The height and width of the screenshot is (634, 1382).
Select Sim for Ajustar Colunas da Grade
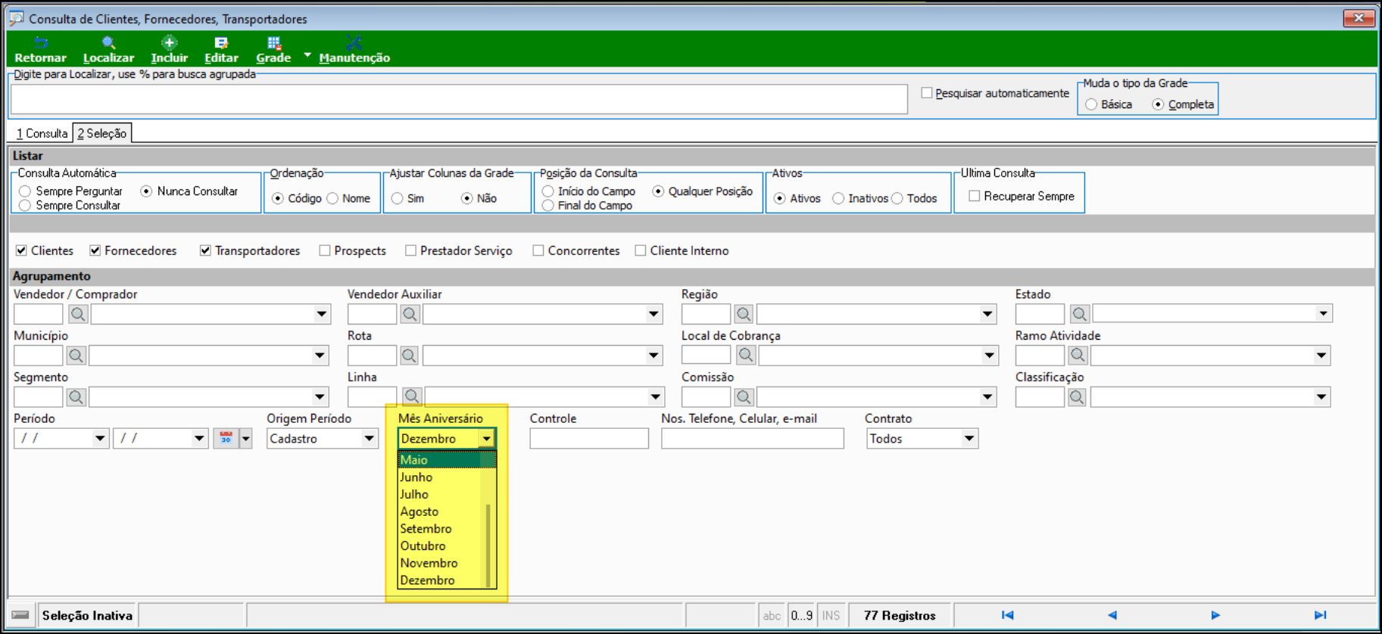(x=398, y=198)
